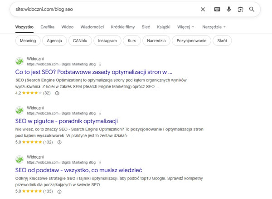This screenshot has width=272, height=199.
Task: Click the magnifying glass search icon
Action: click(x=252, y=9)
